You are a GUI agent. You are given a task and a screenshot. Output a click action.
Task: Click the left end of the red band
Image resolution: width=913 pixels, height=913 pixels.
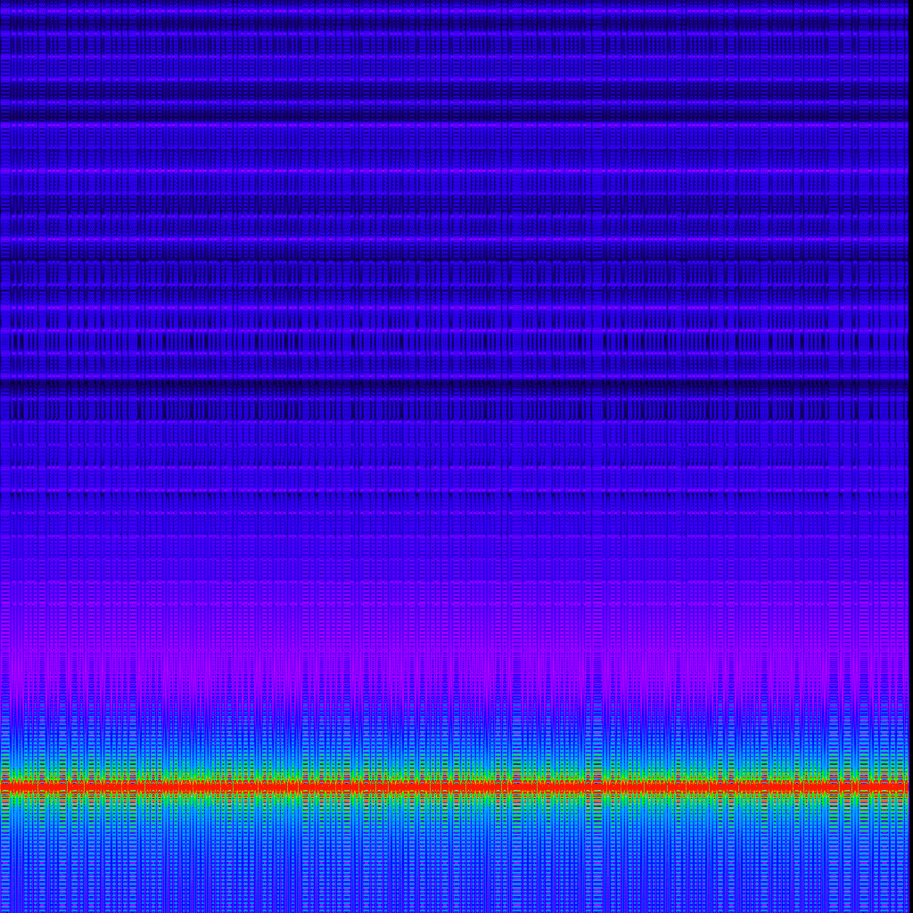4,788
